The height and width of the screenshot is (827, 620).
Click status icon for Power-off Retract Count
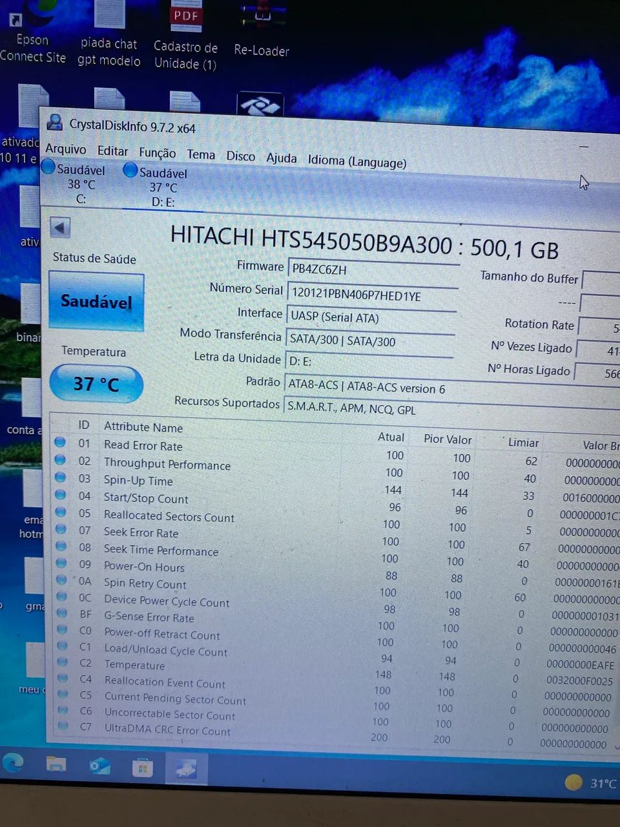(62, 629)
